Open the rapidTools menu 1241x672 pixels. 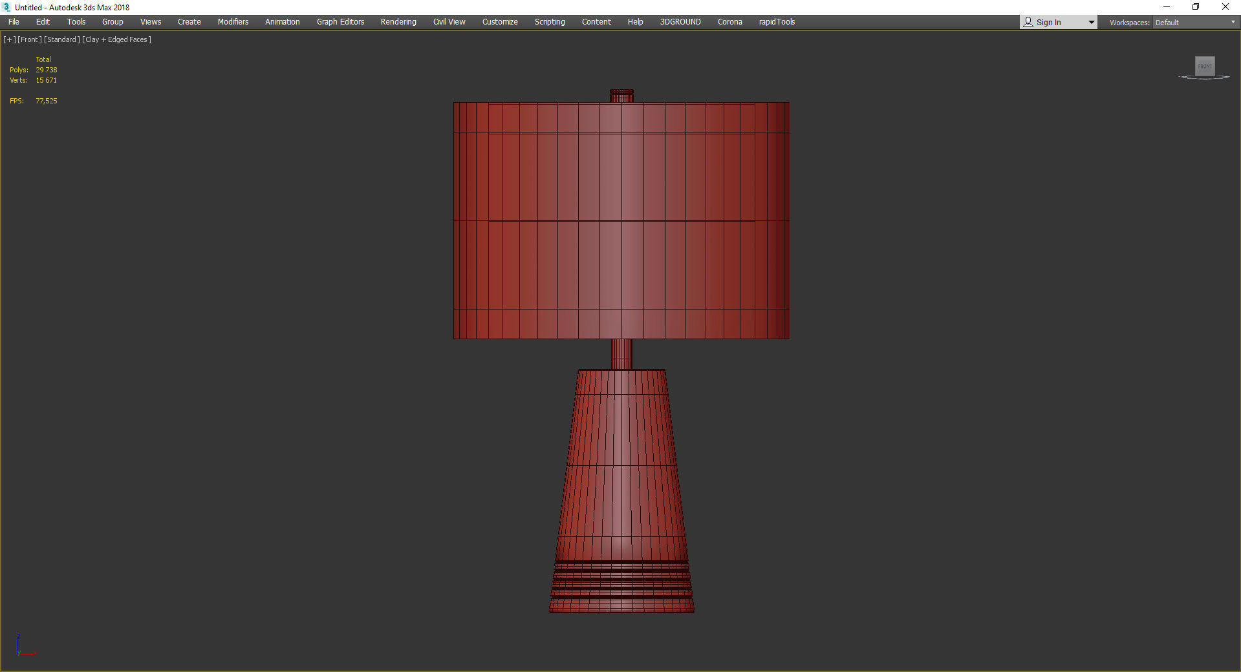(777, 22)
